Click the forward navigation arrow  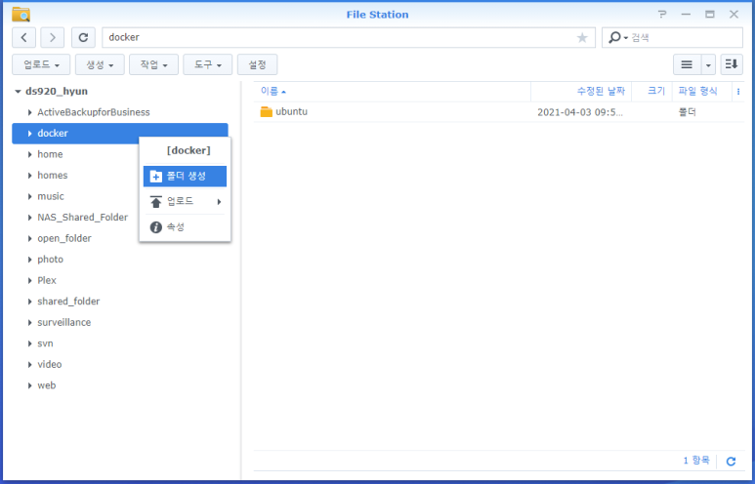pyautogui.click(x=52, y=37)
